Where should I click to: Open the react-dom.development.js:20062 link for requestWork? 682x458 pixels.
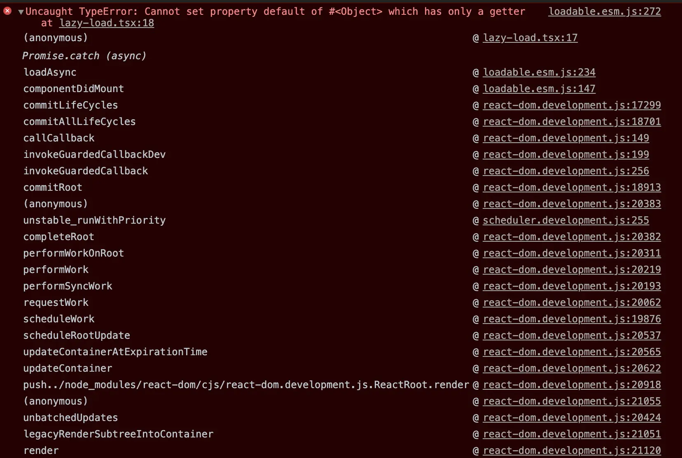(572, 303)
